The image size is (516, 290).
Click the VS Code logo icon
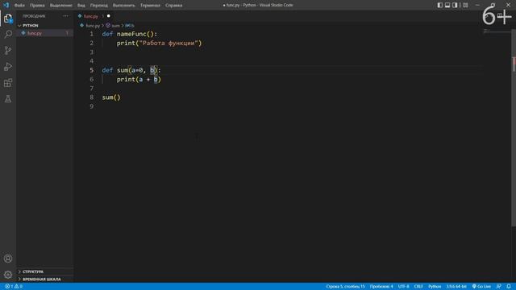pos(6,5)
